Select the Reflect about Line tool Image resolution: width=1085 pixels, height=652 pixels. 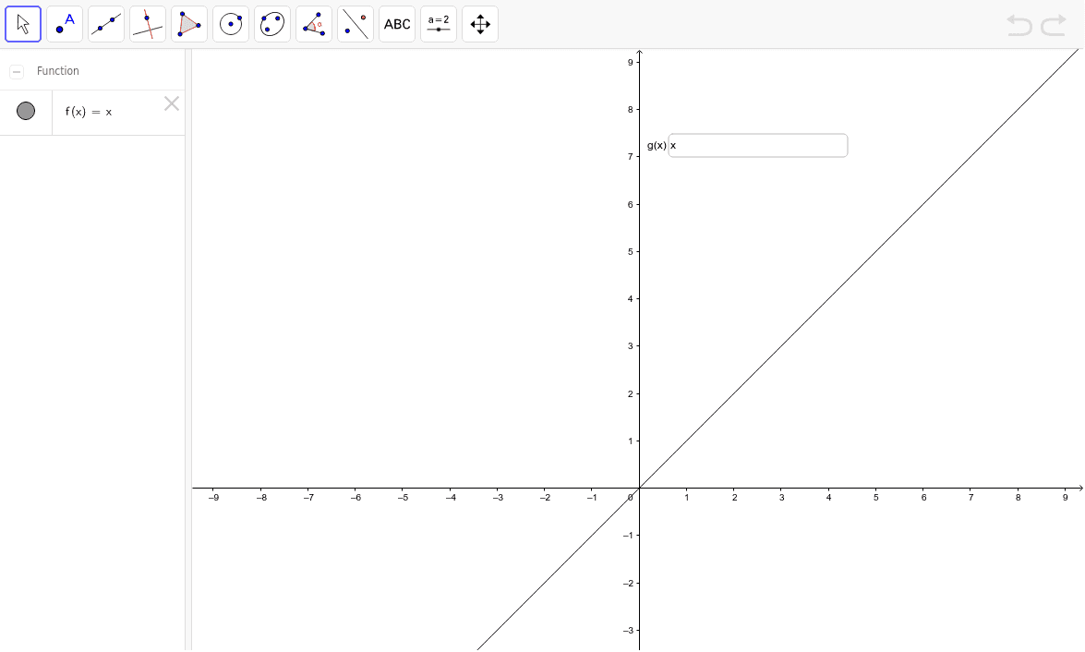(355, 24)
